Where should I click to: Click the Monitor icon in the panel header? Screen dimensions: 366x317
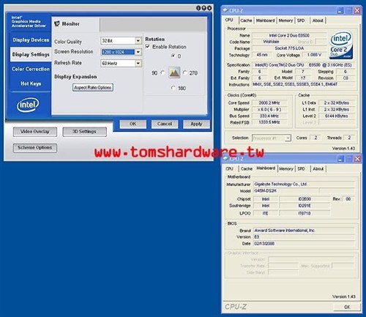[x=57, y=23]
